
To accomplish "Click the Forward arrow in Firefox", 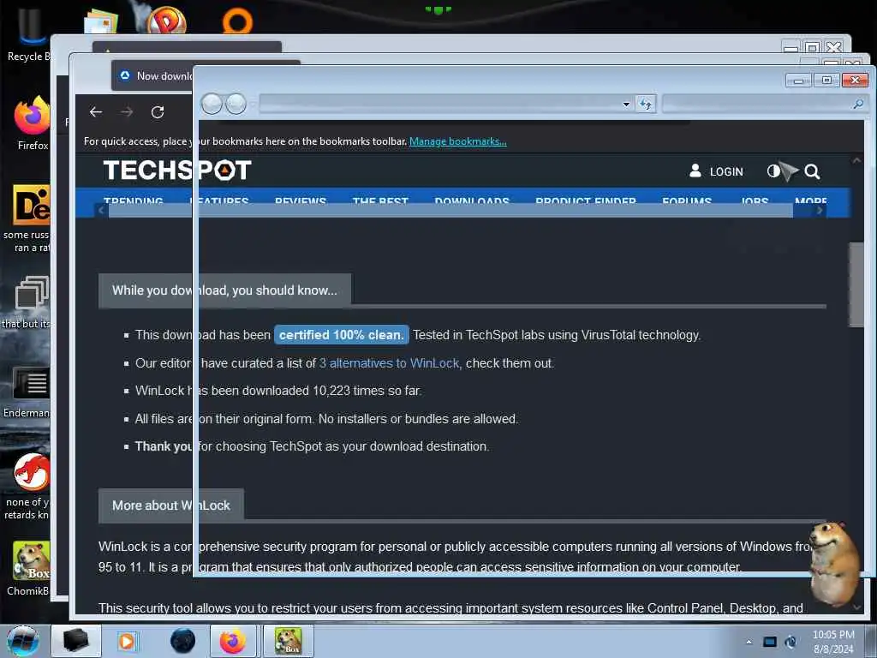I will tap(127, 112).
